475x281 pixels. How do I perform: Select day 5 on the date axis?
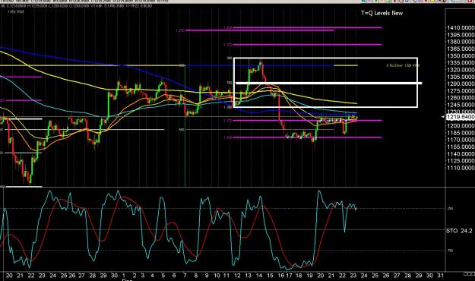click(x=163, y=276)
